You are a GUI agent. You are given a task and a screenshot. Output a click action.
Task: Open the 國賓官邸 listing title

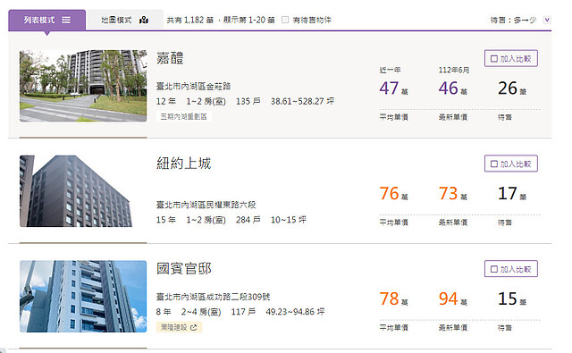184,269
